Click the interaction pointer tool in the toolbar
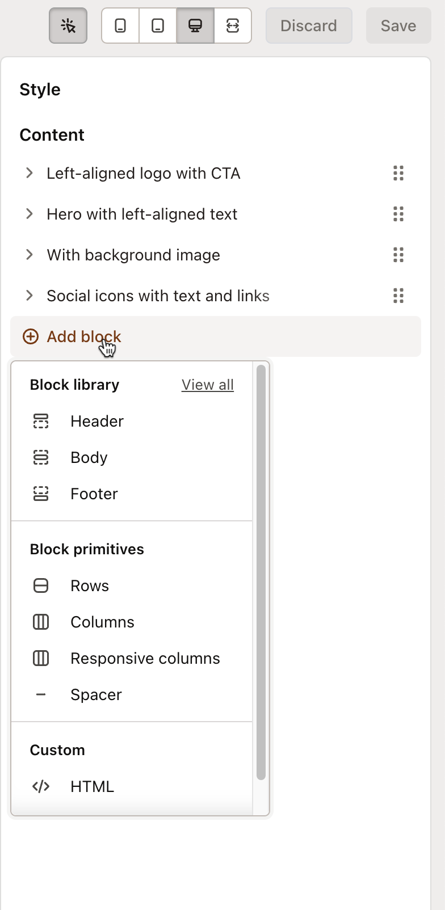445x910 pixels. [x=68, y=26]
